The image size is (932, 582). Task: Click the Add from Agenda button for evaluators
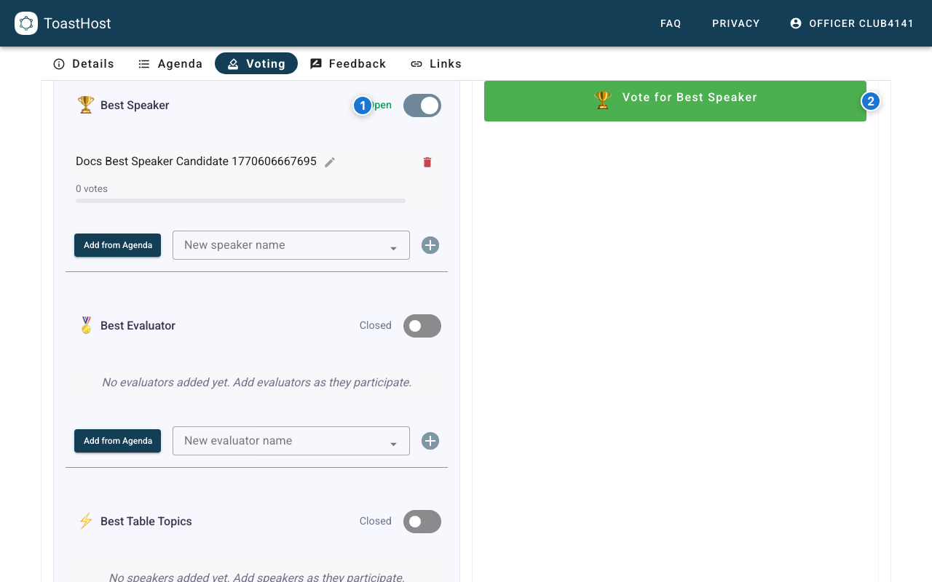117,441
